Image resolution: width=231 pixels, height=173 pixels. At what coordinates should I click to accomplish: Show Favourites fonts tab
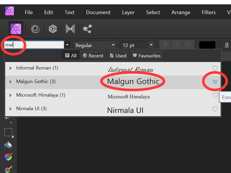click(x=147, y=56)
